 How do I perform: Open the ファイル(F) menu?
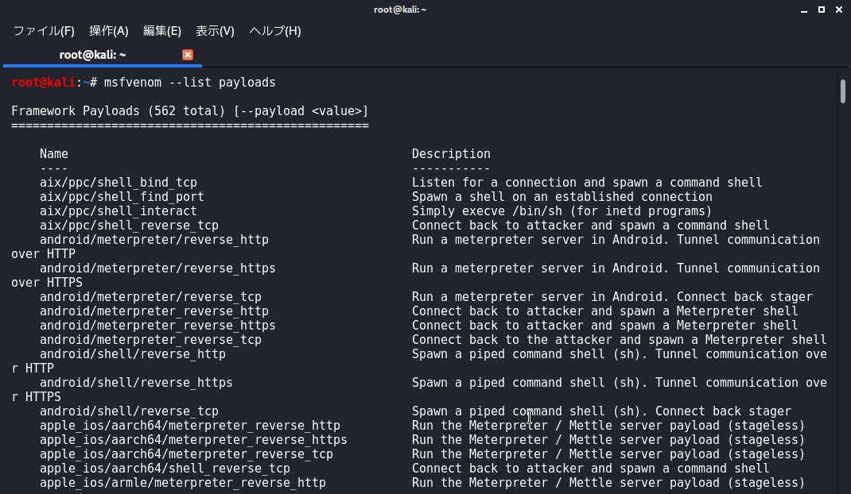(44, 31)
